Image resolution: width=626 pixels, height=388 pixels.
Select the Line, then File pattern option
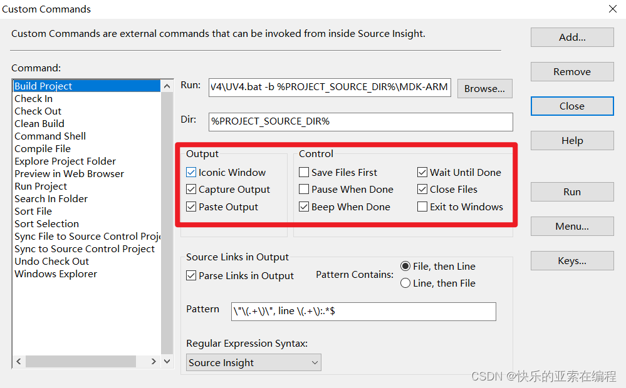(406, 282)
